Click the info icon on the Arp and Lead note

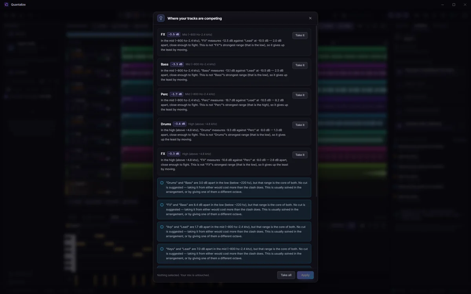coord(162,227)
